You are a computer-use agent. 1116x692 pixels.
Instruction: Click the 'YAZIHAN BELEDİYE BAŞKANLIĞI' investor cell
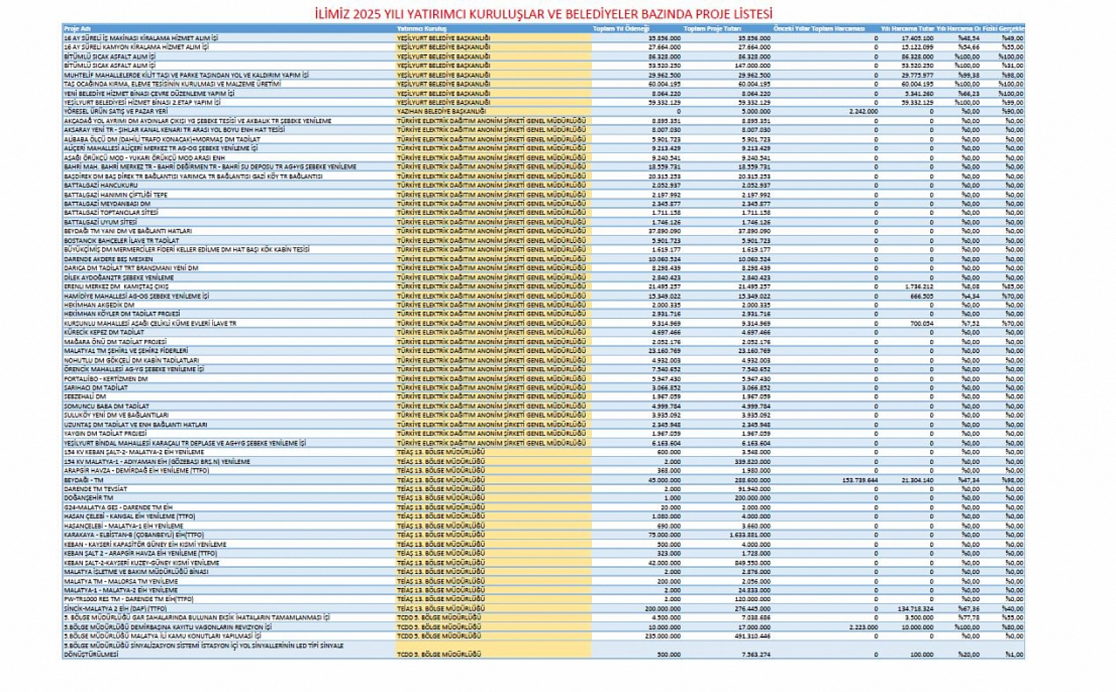441,112
